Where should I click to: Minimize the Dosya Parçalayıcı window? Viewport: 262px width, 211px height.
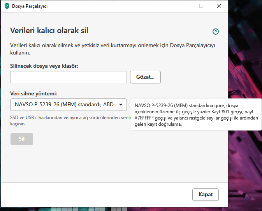click(184, 6)
